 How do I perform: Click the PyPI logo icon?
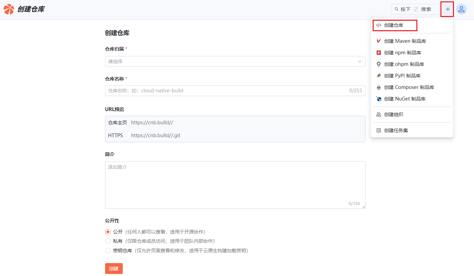coord(379,76)
